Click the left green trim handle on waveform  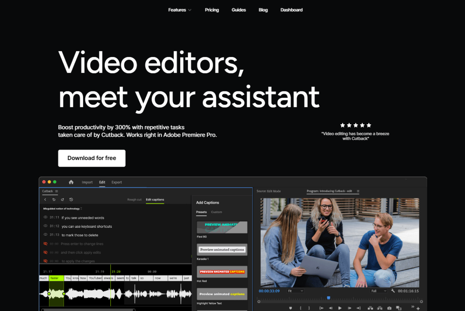49,294
